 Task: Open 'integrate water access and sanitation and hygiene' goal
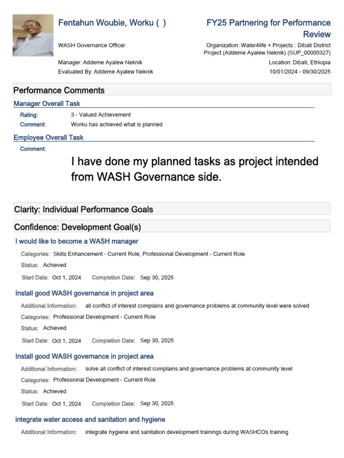pyautogui.click(x=90, y=420)
